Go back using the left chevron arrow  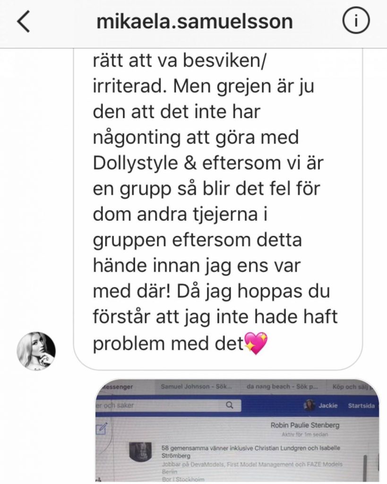(x=24, y=21)
